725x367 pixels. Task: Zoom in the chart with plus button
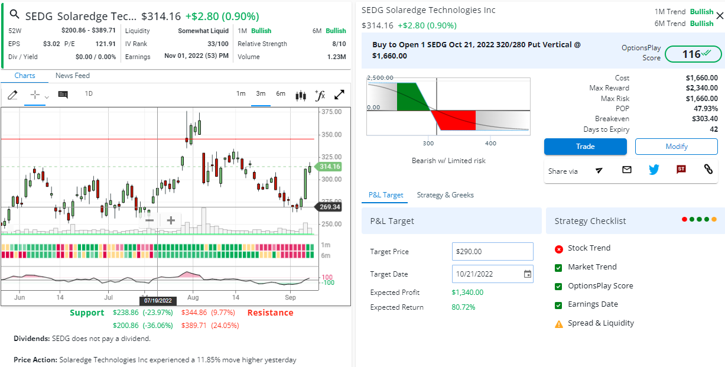click(171, 220)
